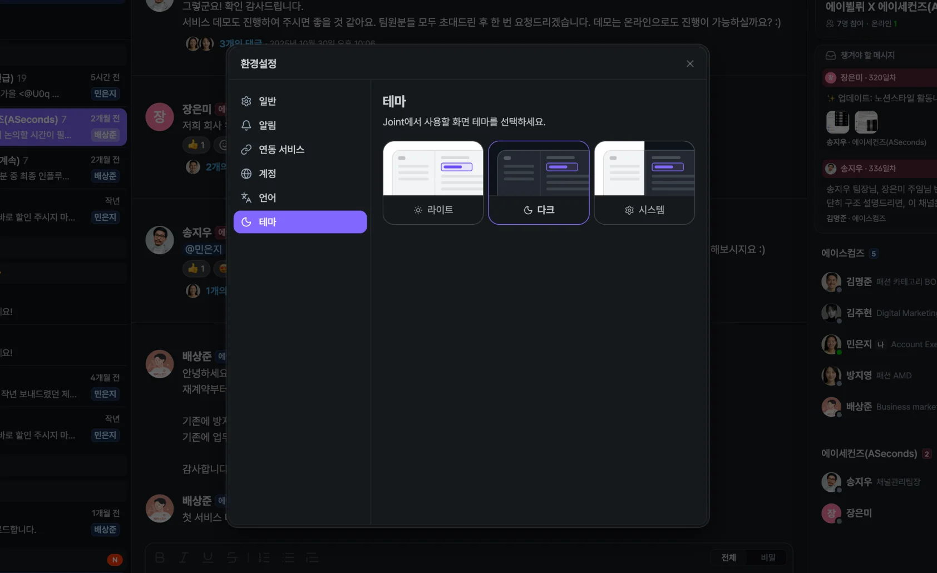Click the inbox icon beside 챙겨야 할 메시지
The image size is (937, 573).
[831, 55]
